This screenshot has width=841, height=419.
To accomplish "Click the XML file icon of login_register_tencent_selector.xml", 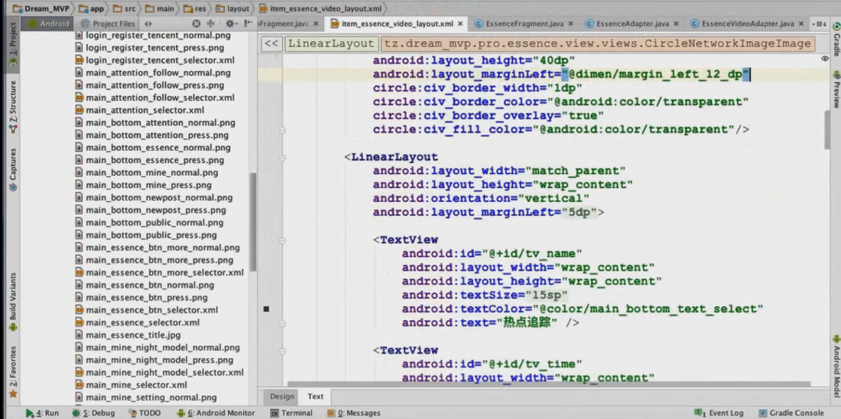I will (80, 60).
